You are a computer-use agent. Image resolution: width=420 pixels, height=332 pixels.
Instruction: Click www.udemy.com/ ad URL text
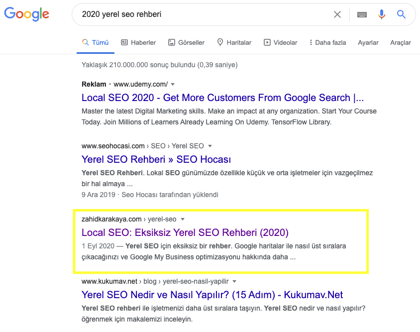141,84
